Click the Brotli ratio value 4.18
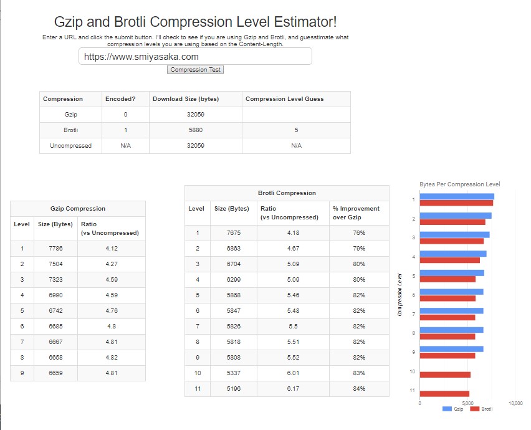Screen dimensions: 531x430 (x=294, y=233)
